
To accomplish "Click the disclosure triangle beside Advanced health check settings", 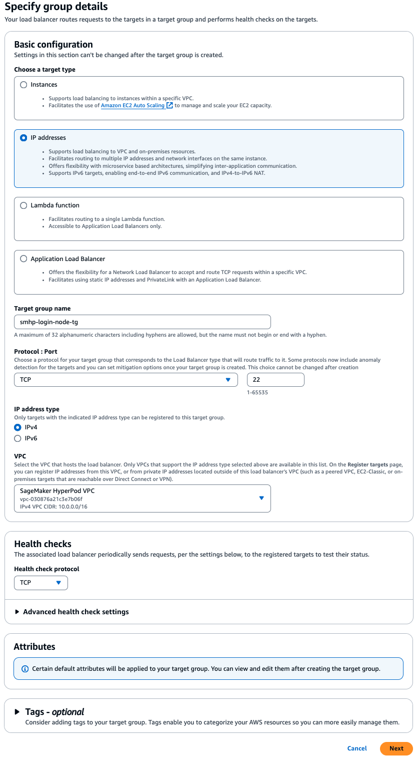I will (x=16, y=612).
